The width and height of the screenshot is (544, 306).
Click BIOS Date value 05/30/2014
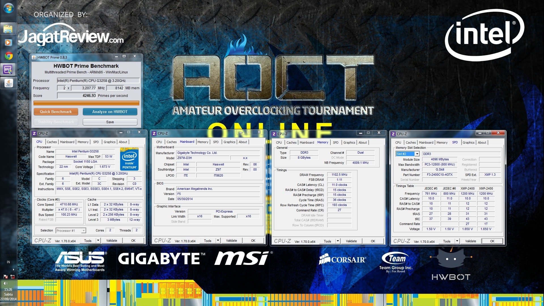[218, 199]
